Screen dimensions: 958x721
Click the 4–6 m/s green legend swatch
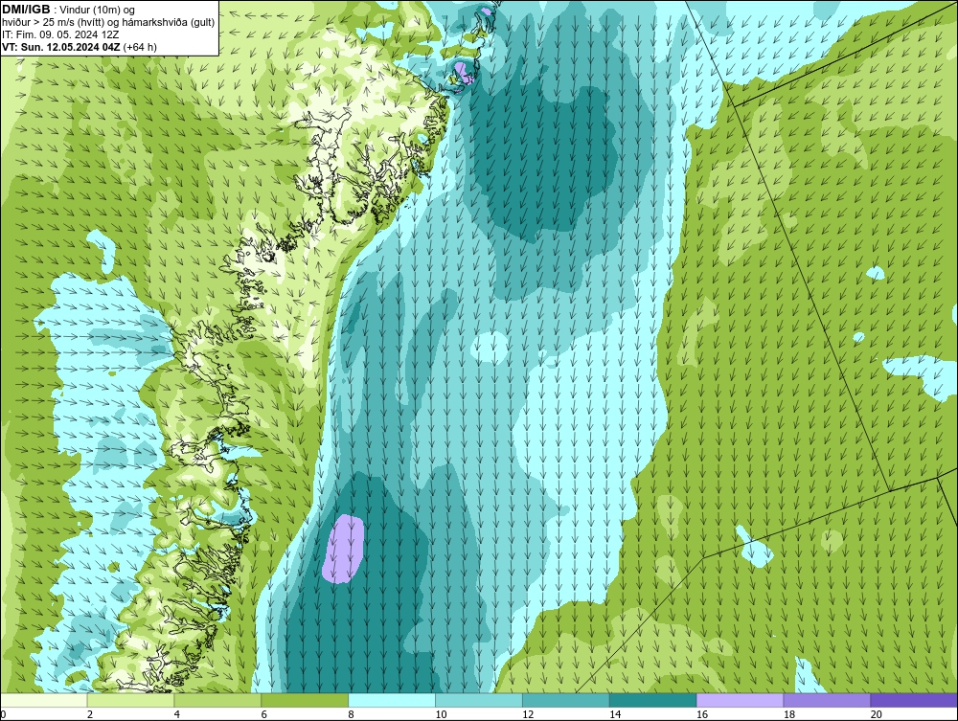217,700
